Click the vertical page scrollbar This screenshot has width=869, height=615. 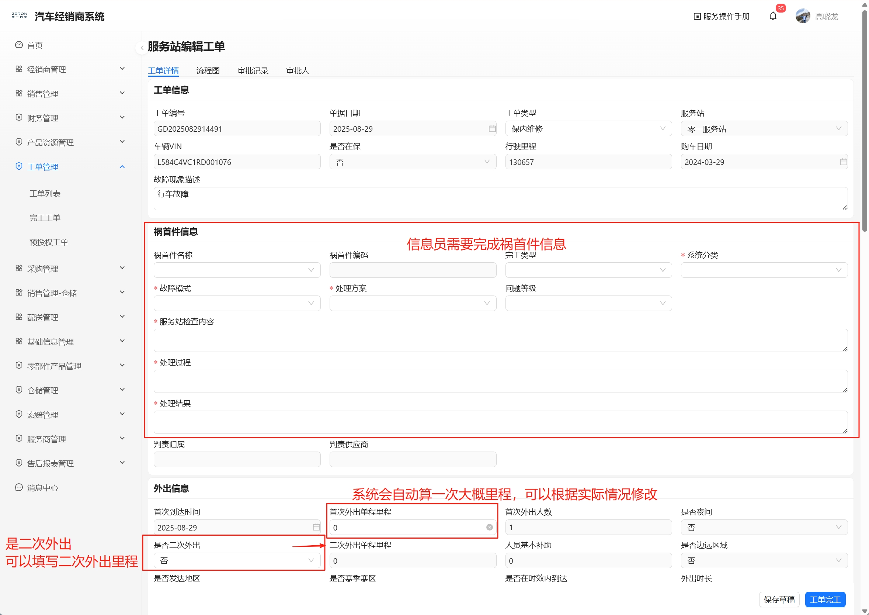click(x=865, y=121)
